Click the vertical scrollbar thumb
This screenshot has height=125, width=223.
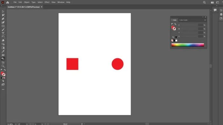[x=211, y=66]
